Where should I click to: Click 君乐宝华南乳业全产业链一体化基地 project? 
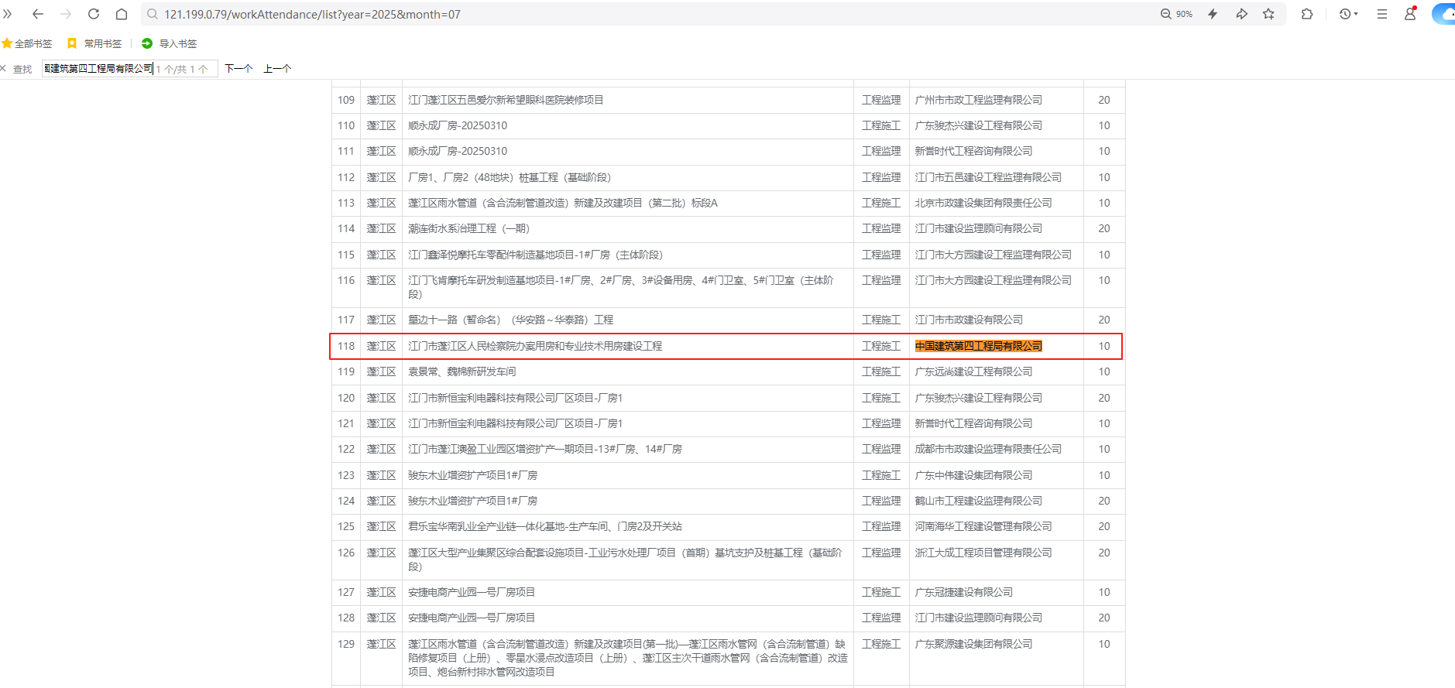click(x=545, y=526)
